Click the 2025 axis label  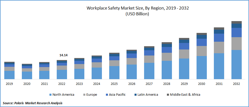pos(114,84)
